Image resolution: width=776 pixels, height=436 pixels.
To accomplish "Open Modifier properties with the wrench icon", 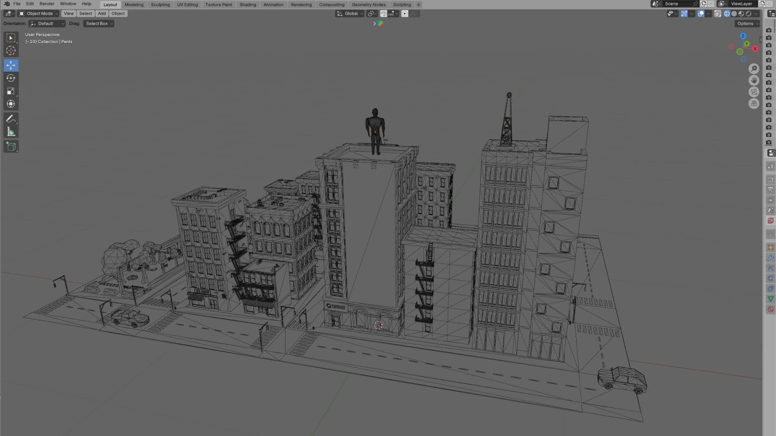I will click(770, 257).
